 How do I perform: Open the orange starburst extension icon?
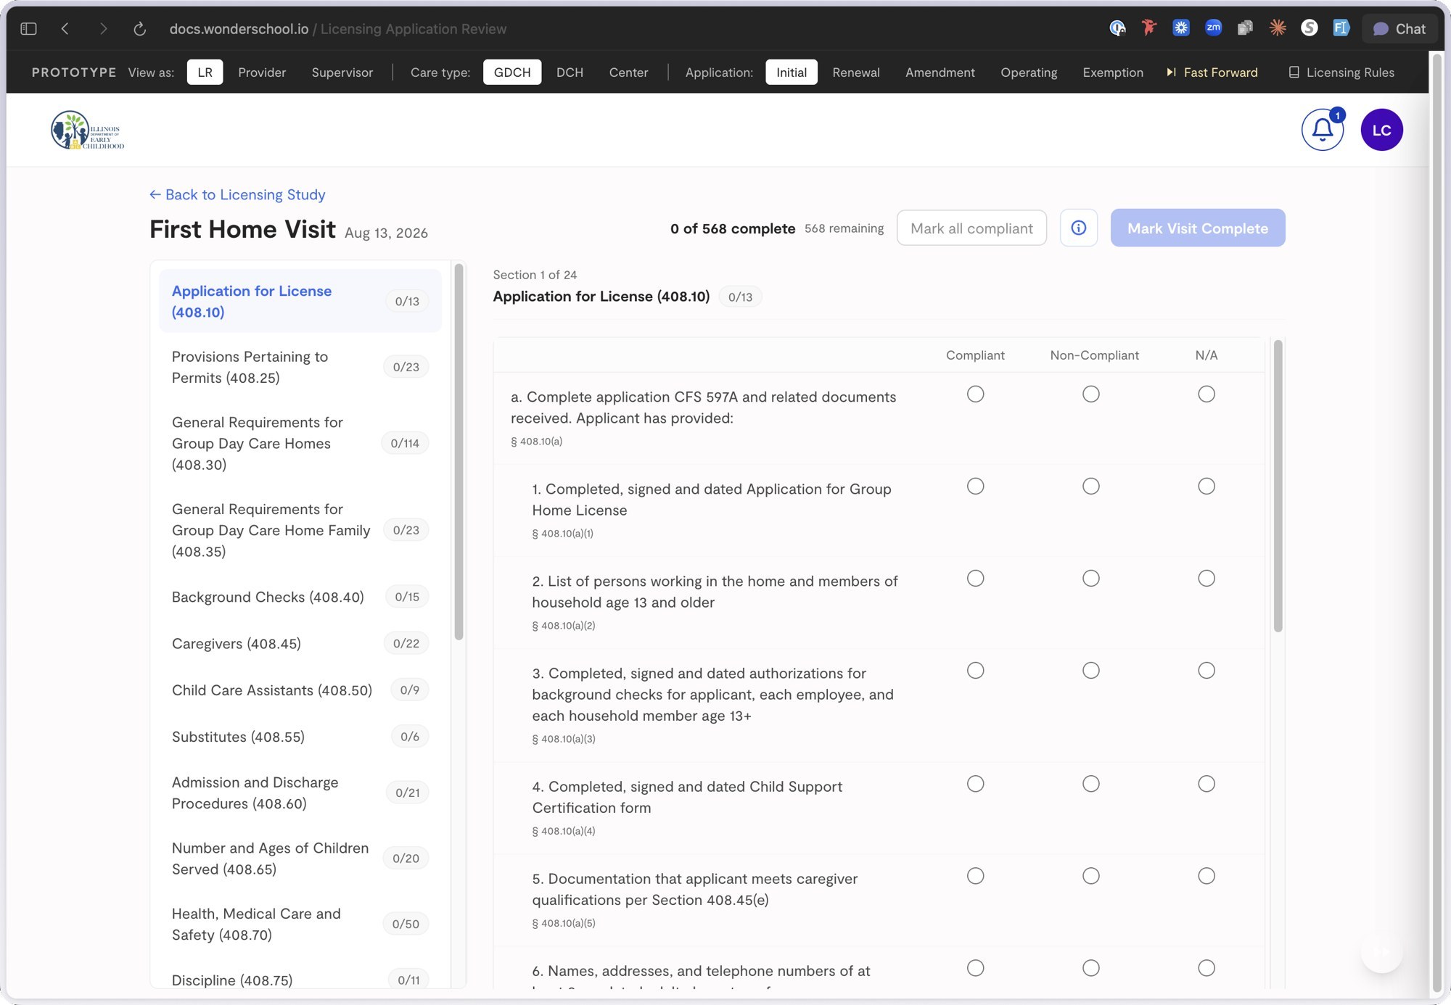pos(1278,28)
